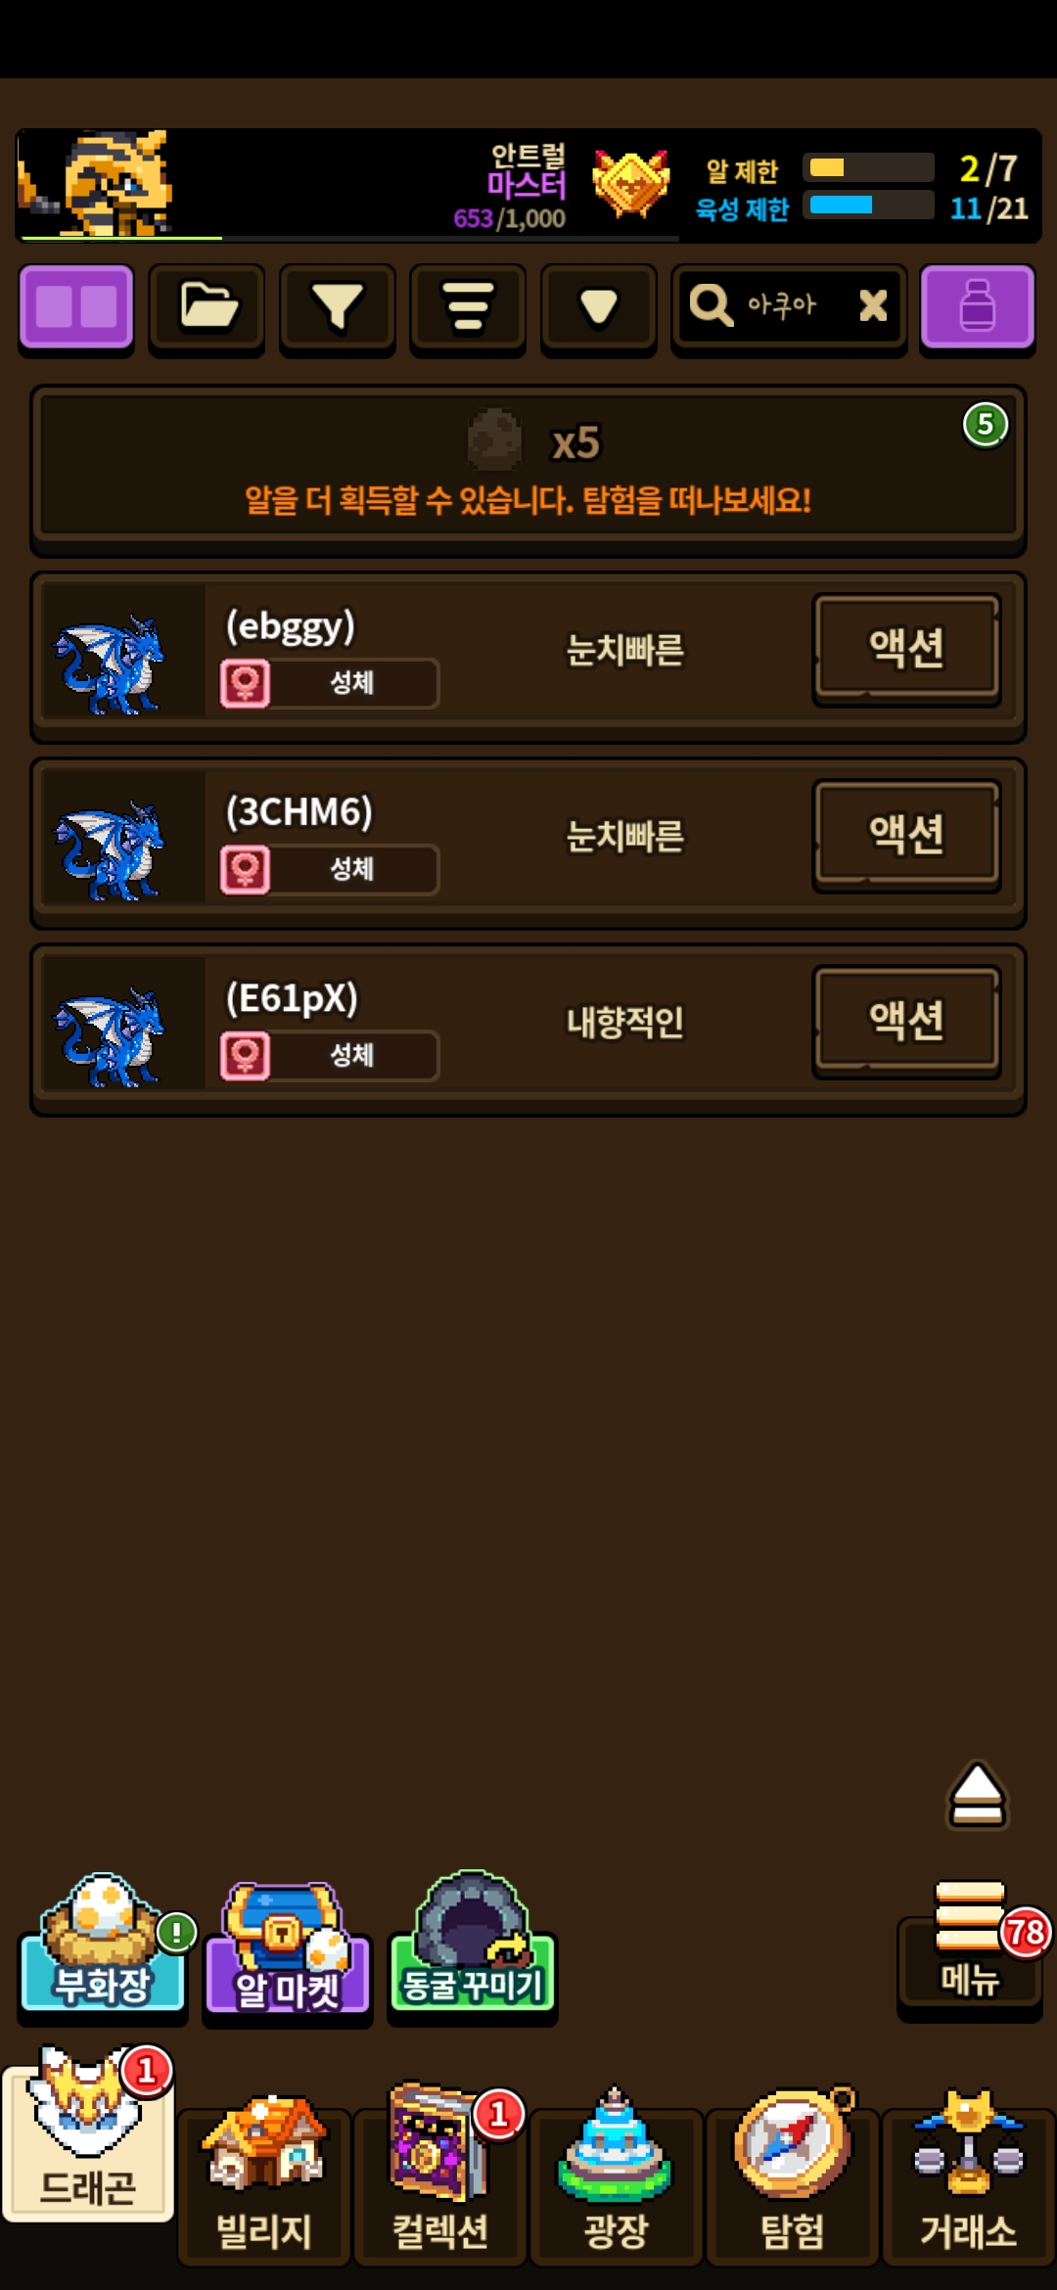Image resolution: width=1057 pixels, height=2290 pixels.
Task: Toggle the heart favorites filter
Action: [x=598, y=307]
